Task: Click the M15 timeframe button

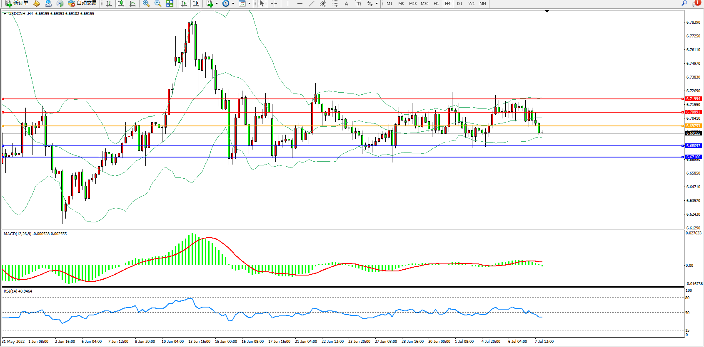Action: (412, 3)
